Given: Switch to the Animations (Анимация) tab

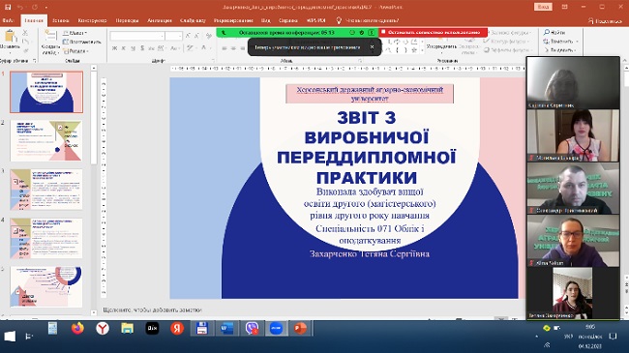Looking at the screenshot, I should [x=160, y=20].
